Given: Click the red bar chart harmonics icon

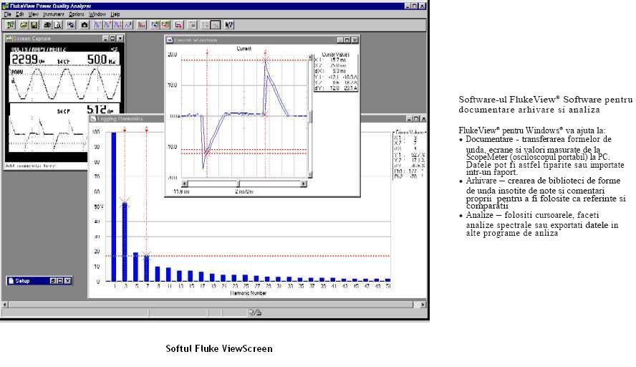Looking at the screenshot, I should (142, 25).
